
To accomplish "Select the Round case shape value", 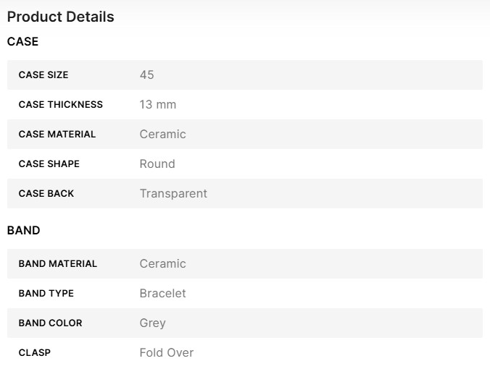I will [157, 164].
